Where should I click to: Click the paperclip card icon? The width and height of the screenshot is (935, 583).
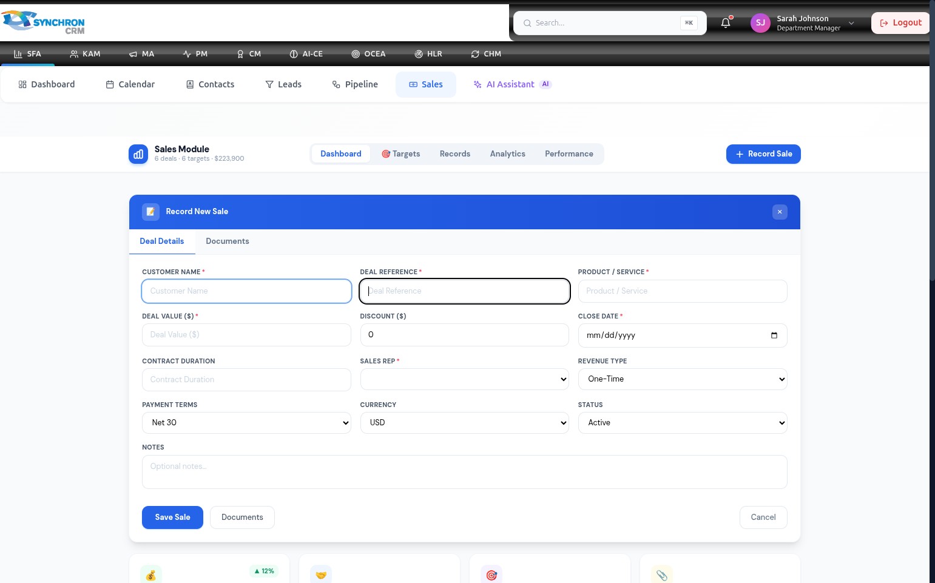click(662, 575)
